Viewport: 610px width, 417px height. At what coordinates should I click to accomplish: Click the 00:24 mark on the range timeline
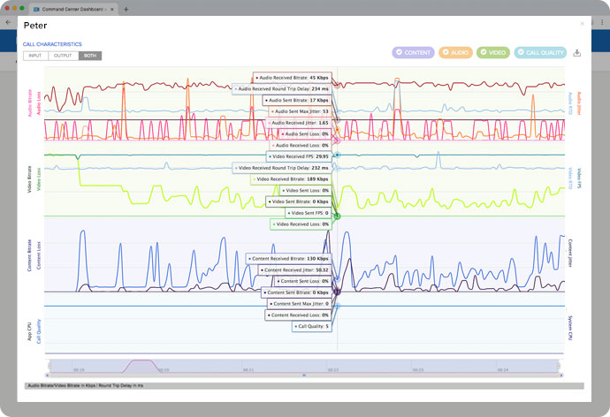(x=503, y=370)
